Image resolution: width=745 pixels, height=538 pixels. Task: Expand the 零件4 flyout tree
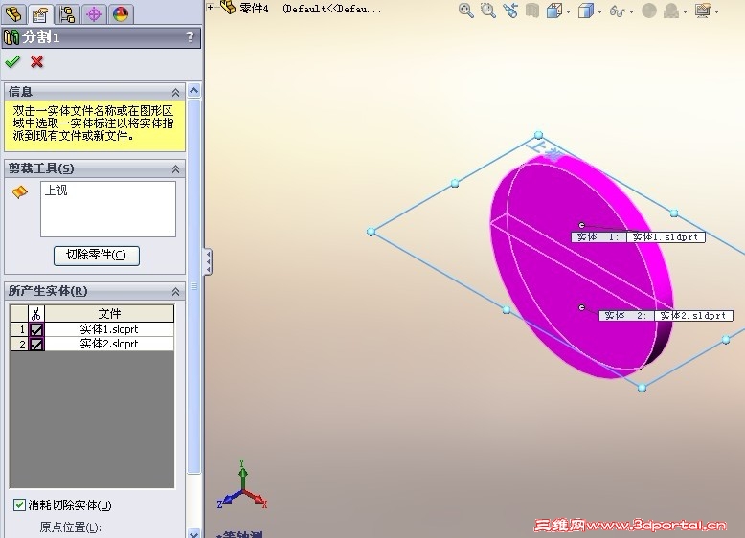211,7
